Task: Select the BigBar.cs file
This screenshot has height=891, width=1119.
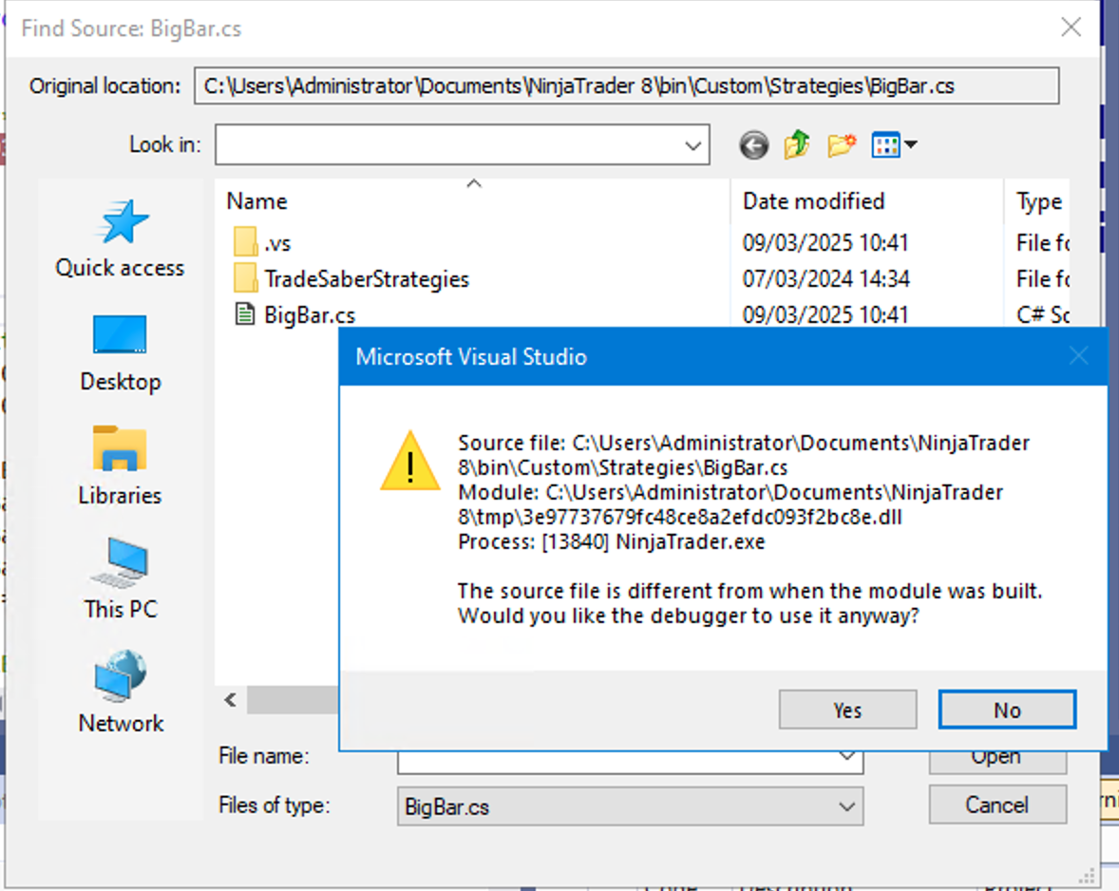Action: [294, 314]
